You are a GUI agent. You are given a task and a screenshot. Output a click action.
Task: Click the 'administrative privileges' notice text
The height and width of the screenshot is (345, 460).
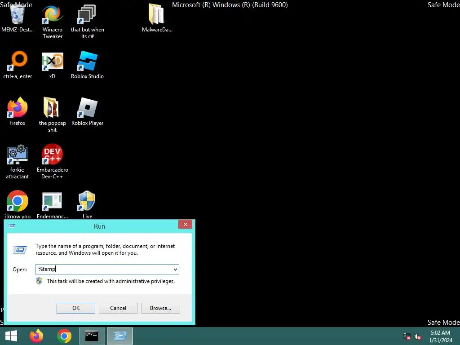(x=111, y=281)
